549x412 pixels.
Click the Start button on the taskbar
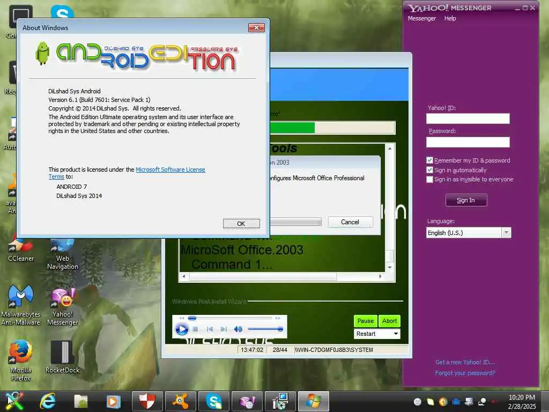coord(15,401)
